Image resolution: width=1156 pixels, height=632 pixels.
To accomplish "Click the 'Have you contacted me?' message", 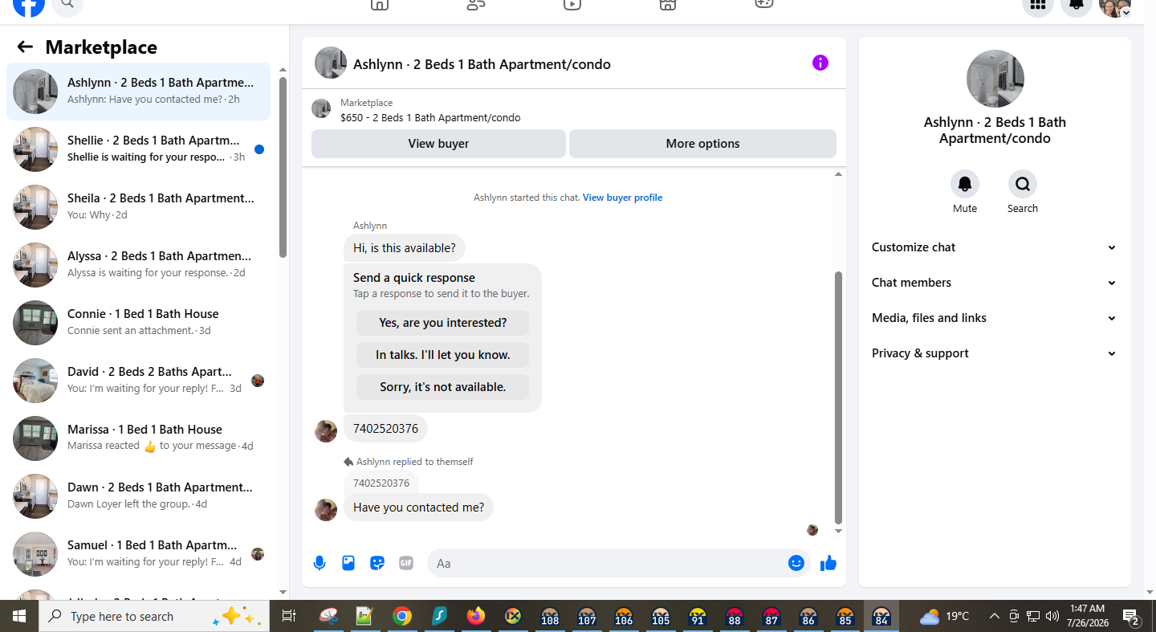I will tap(419, 508).
